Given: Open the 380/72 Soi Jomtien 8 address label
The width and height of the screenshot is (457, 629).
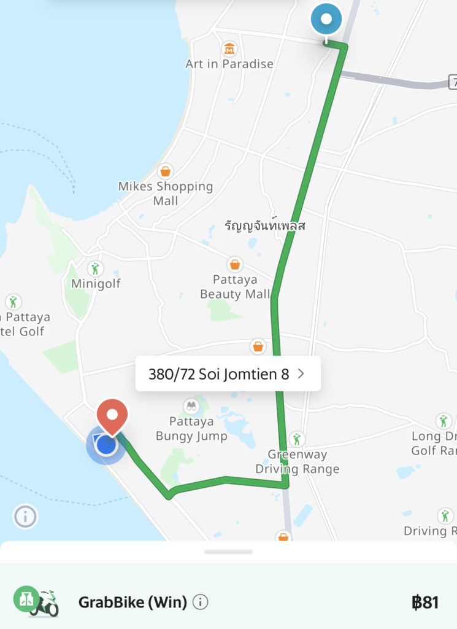Looking at the screenshot, I should coord(228,373).
